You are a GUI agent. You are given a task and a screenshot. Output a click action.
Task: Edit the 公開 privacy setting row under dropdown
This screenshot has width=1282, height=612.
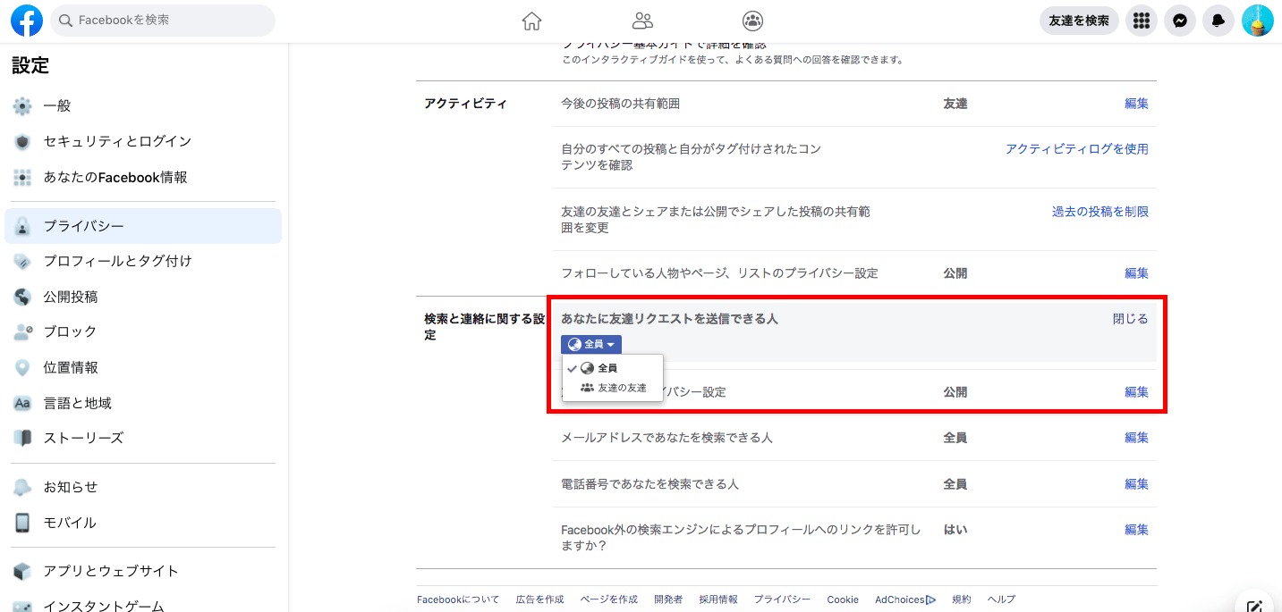[x=1136, y=392]
